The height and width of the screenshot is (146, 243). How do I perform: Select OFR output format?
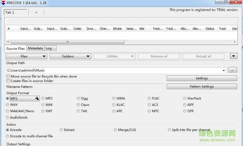click(x=185, y=111)
